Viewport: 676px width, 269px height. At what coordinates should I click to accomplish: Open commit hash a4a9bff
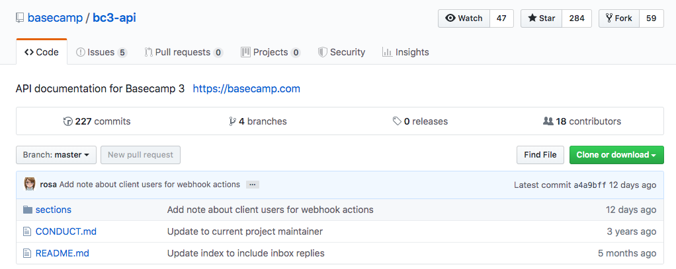click(x=590, y=185)
